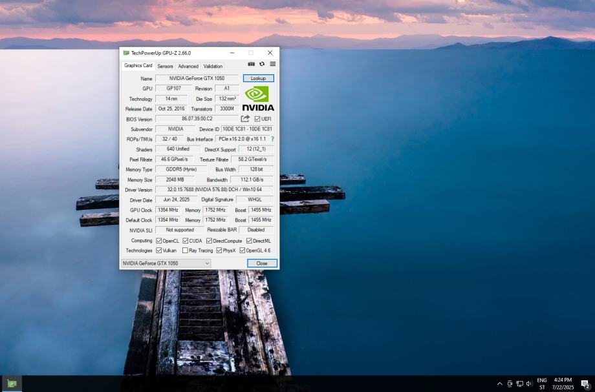Click the Driver Version value 32.0.15.7688
595x392 pixels.
[x=215, y=190]
